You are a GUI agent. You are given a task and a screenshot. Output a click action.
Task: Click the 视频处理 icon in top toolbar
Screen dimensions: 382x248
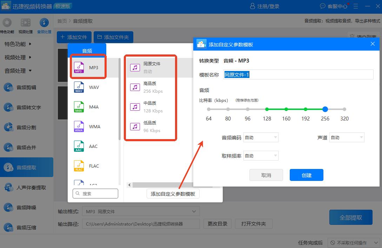(26, 23)
